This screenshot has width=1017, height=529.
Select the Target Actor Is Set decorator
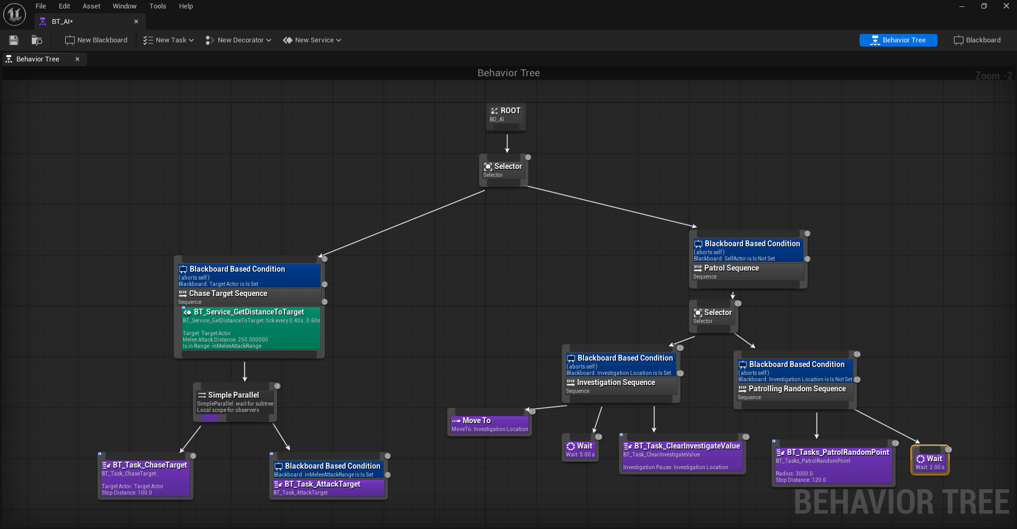(x=249, y=276)
